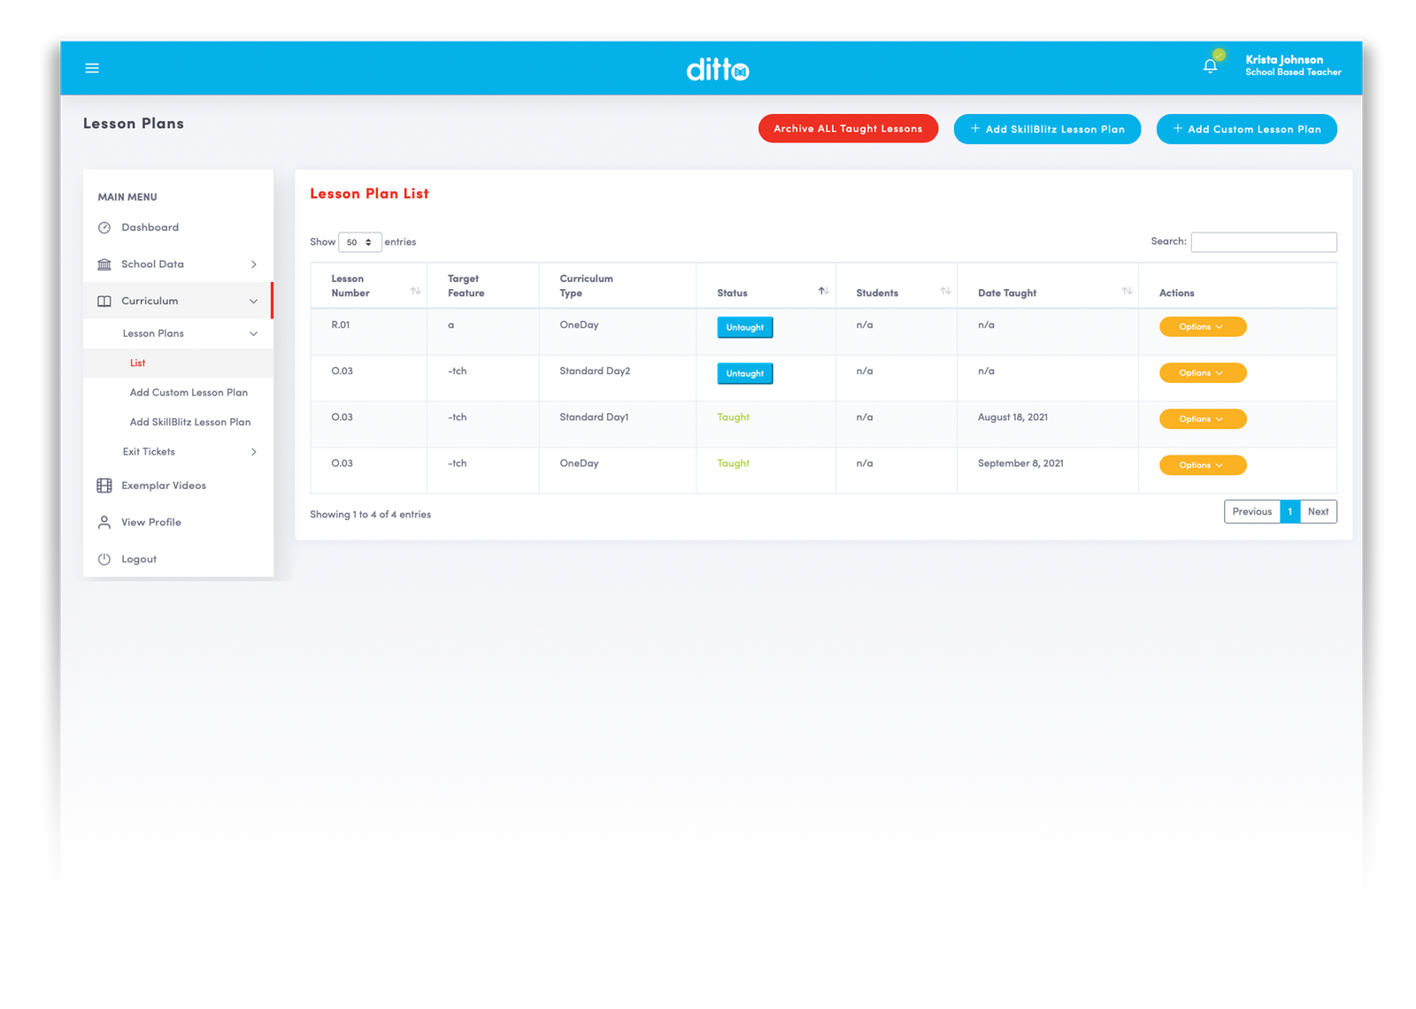1416x1009 pixels.
Task: Toggle sorting on Status column
Action: (x=822, y=289)
